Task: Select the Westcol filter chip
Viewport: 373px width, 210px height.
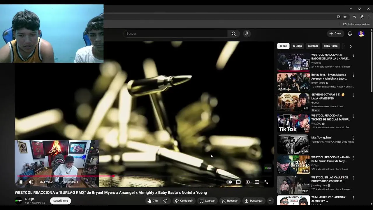Action: (x=313, y=46)
